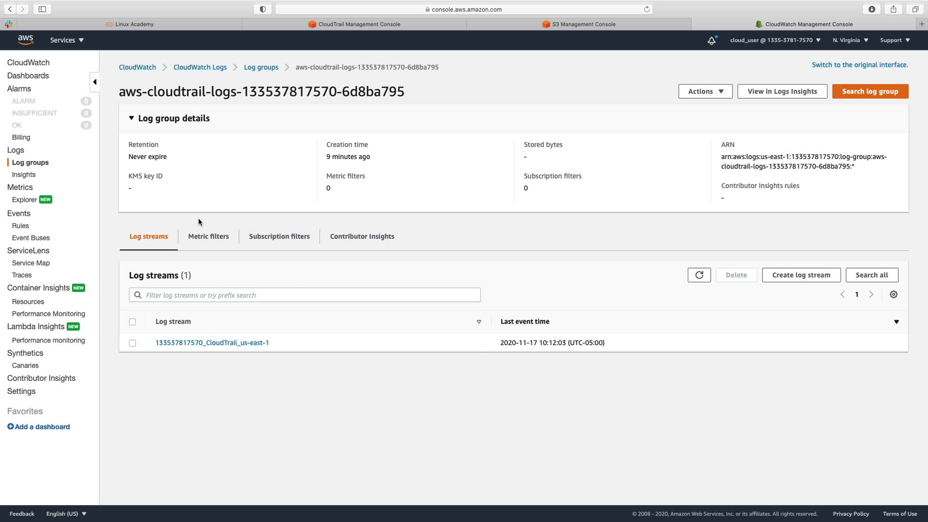Click the Add a dashboard plus icon
This screenshot has width=928, height=522.
click(x=10, y=427)
